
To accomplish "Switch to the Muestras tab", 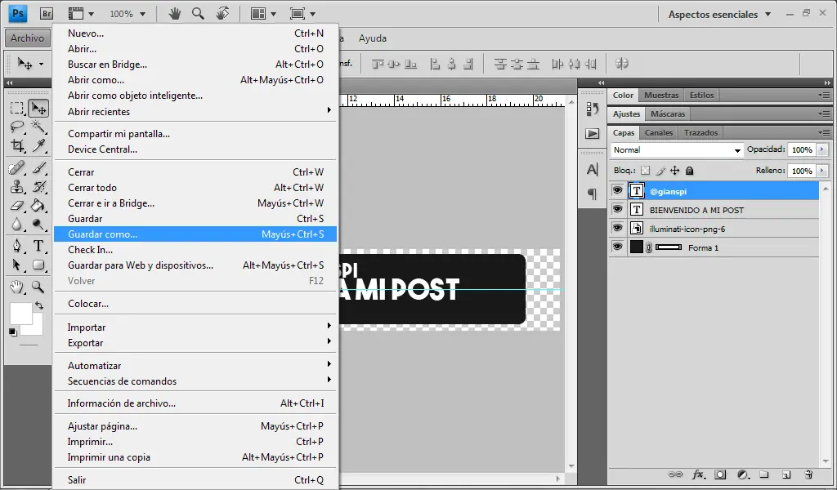I will [x=660, y=95].
